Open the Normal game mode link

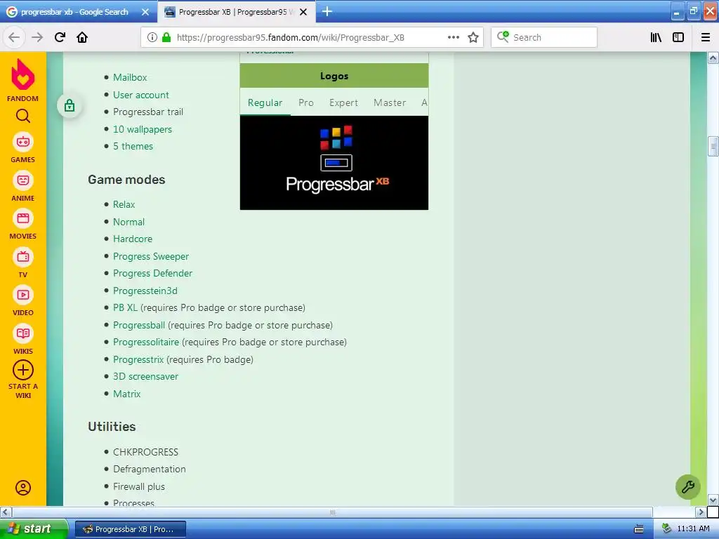point(129,222)
